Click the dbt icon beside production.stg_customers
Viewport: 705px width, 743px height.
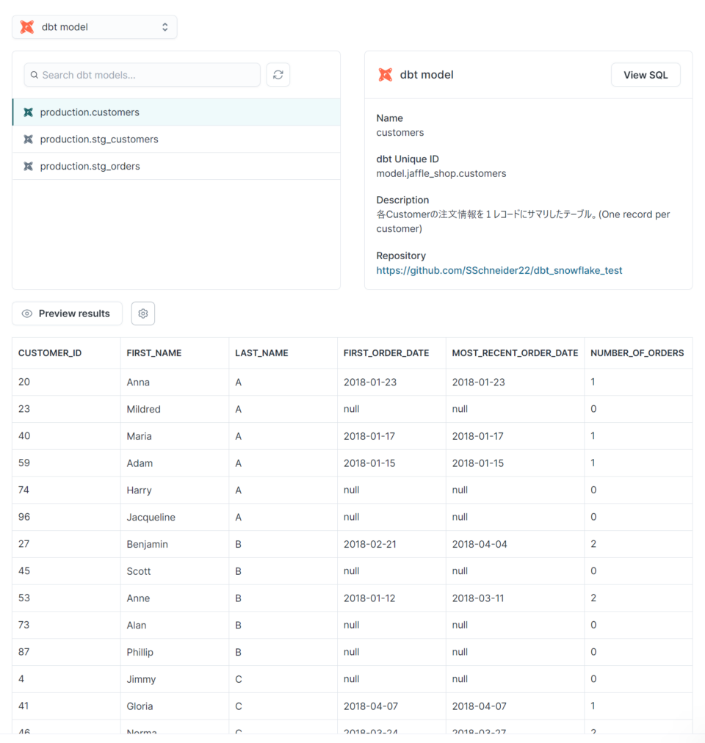[x=29, y=139]
